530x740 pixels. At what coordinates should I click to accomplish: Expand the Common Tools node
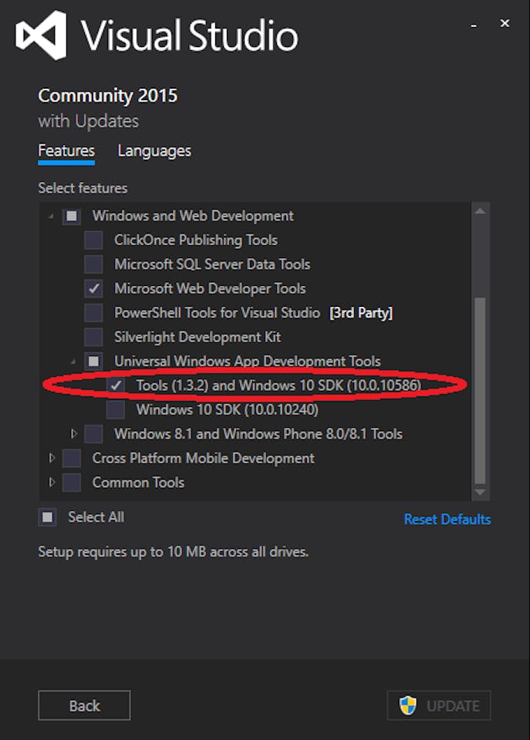tap(52, 483)
